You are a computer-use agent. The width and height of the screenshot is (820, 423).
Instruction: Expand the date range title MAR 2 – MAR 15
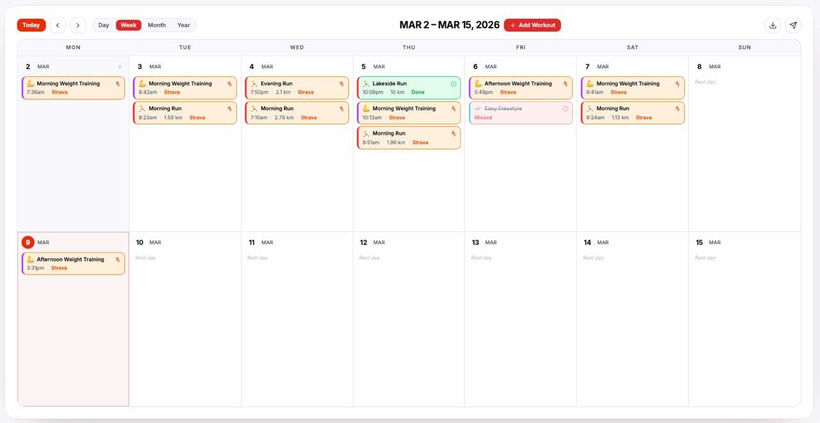coord(450,25)
